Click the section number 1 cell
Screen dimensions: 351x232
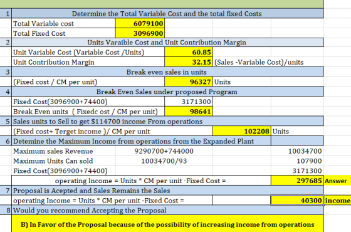pyautogui.click(x=6, y=14)
